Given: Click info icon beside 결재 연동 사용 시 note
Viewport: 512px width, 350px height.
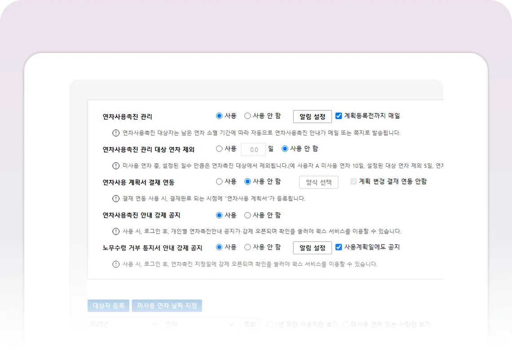Looking at the screenshot, I should (x=116, y=198).
